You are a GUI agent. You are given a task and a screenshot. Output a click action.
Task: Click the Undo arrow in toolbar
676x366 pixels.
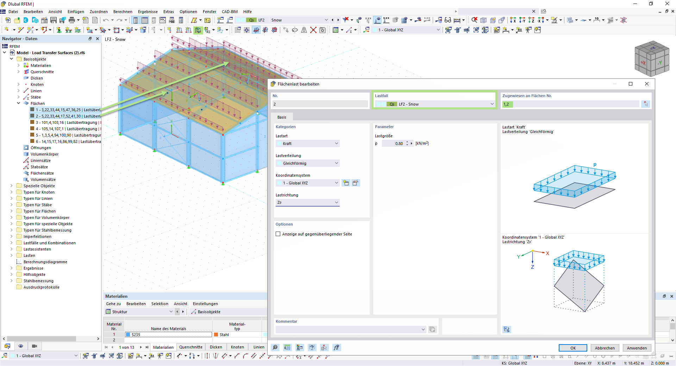[x=106, y=20]
